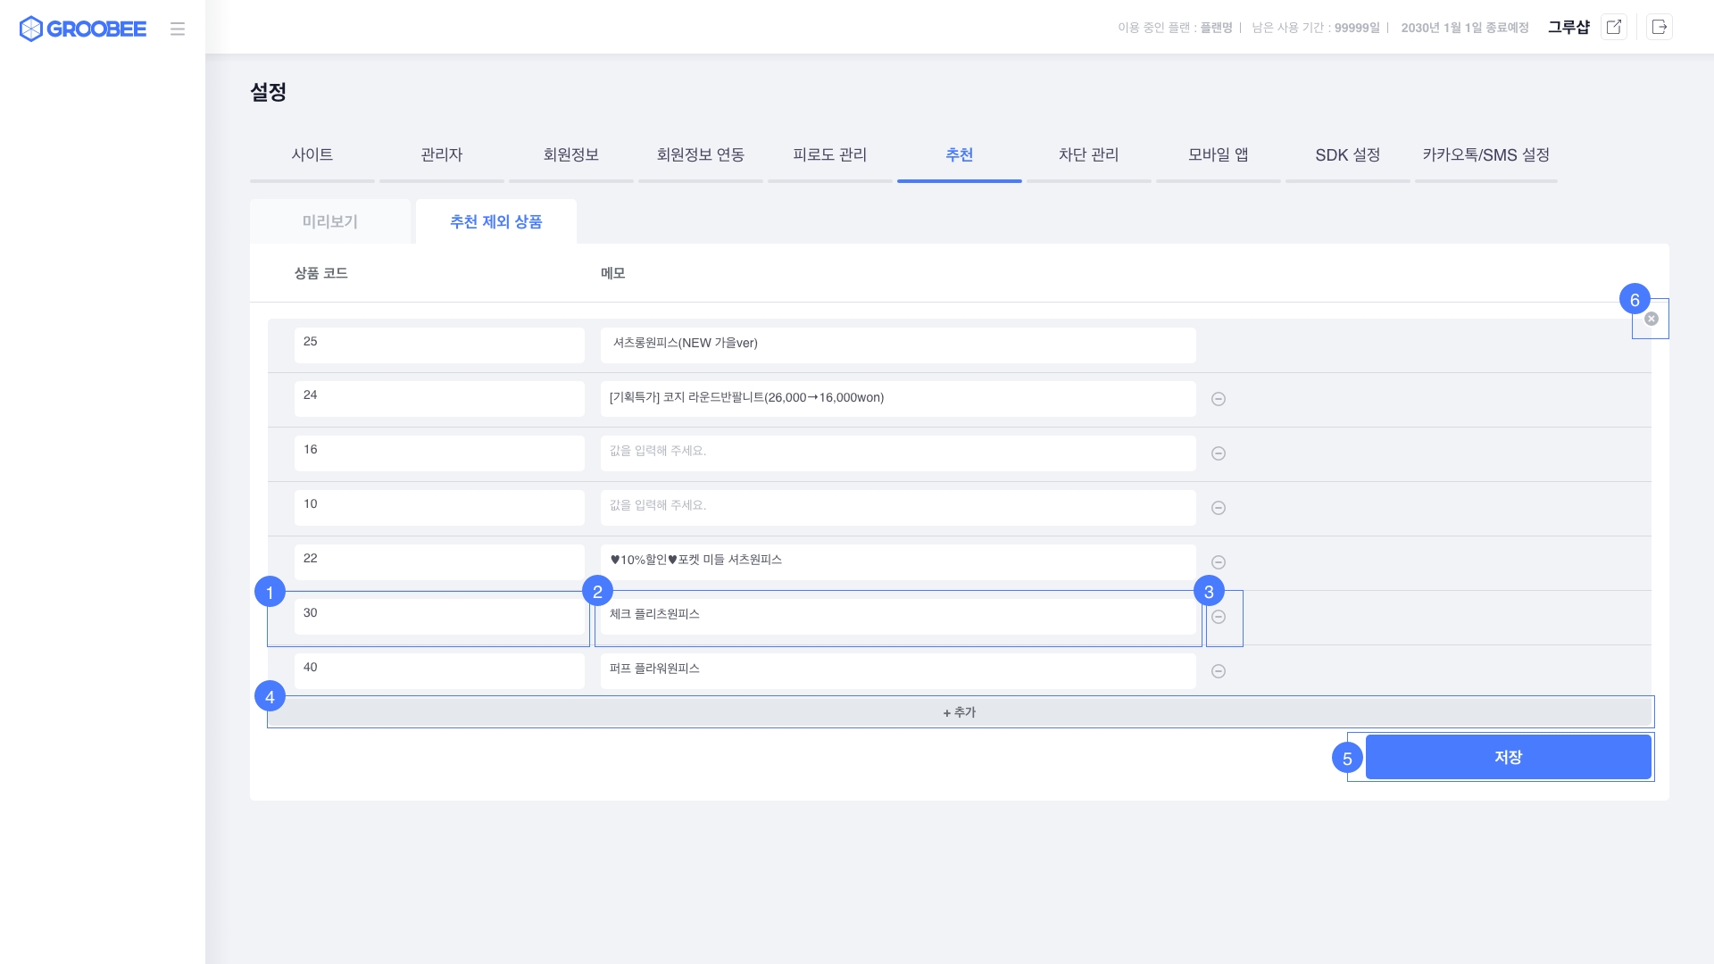Remove row with product code 22
This screenshot has width=1714, height=964.
tap(1219, 562)
